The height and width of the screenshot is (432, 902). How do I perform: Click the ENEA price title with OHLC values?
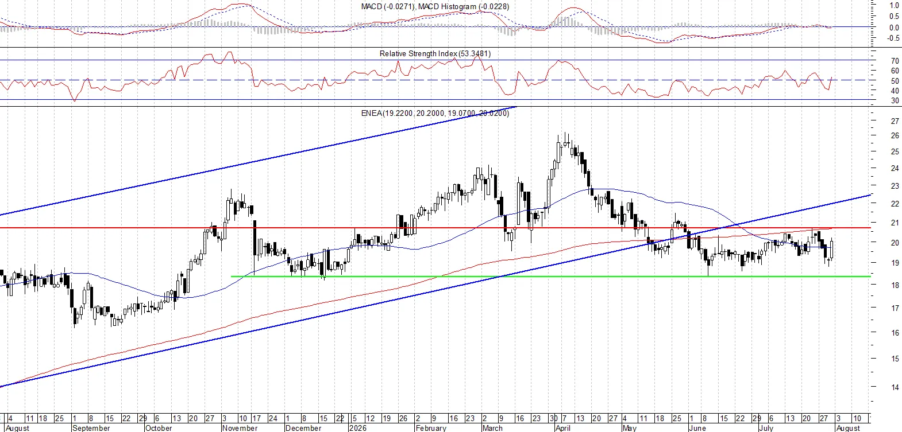point(435,113)
